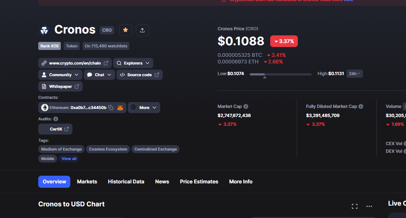Switch to the Overview tab

(x=54, y=182)
